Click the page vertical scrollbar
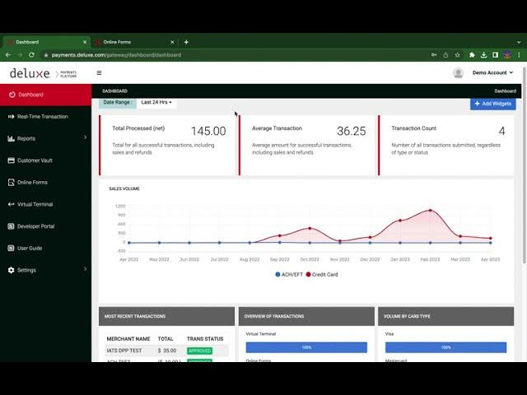Viewport: 527px width, 395px height. point(525,165)
